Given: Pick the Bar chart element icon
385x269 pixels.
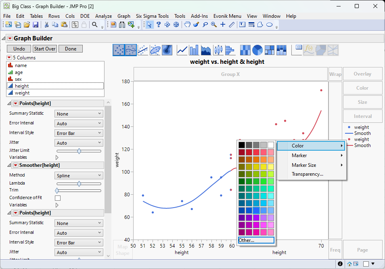Looking at the screenshot, I should click(x=194, y=50).
